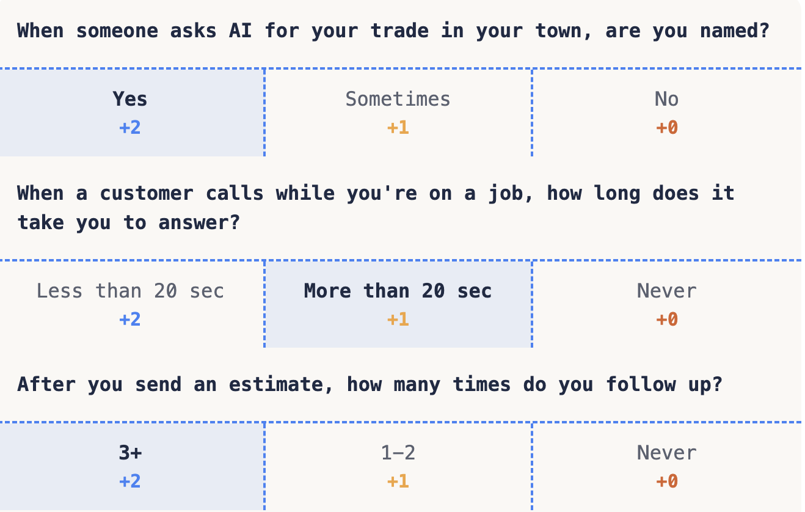Pick the Less than 20 sec option
This screenshot has height=512, width=805.
pos(131,304)
